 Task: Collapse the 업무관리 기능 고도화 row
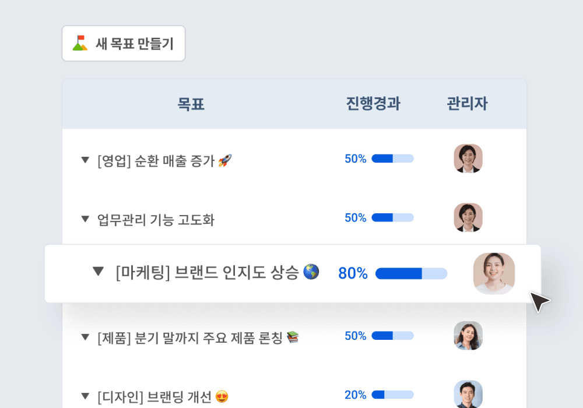tap(85, 219)
